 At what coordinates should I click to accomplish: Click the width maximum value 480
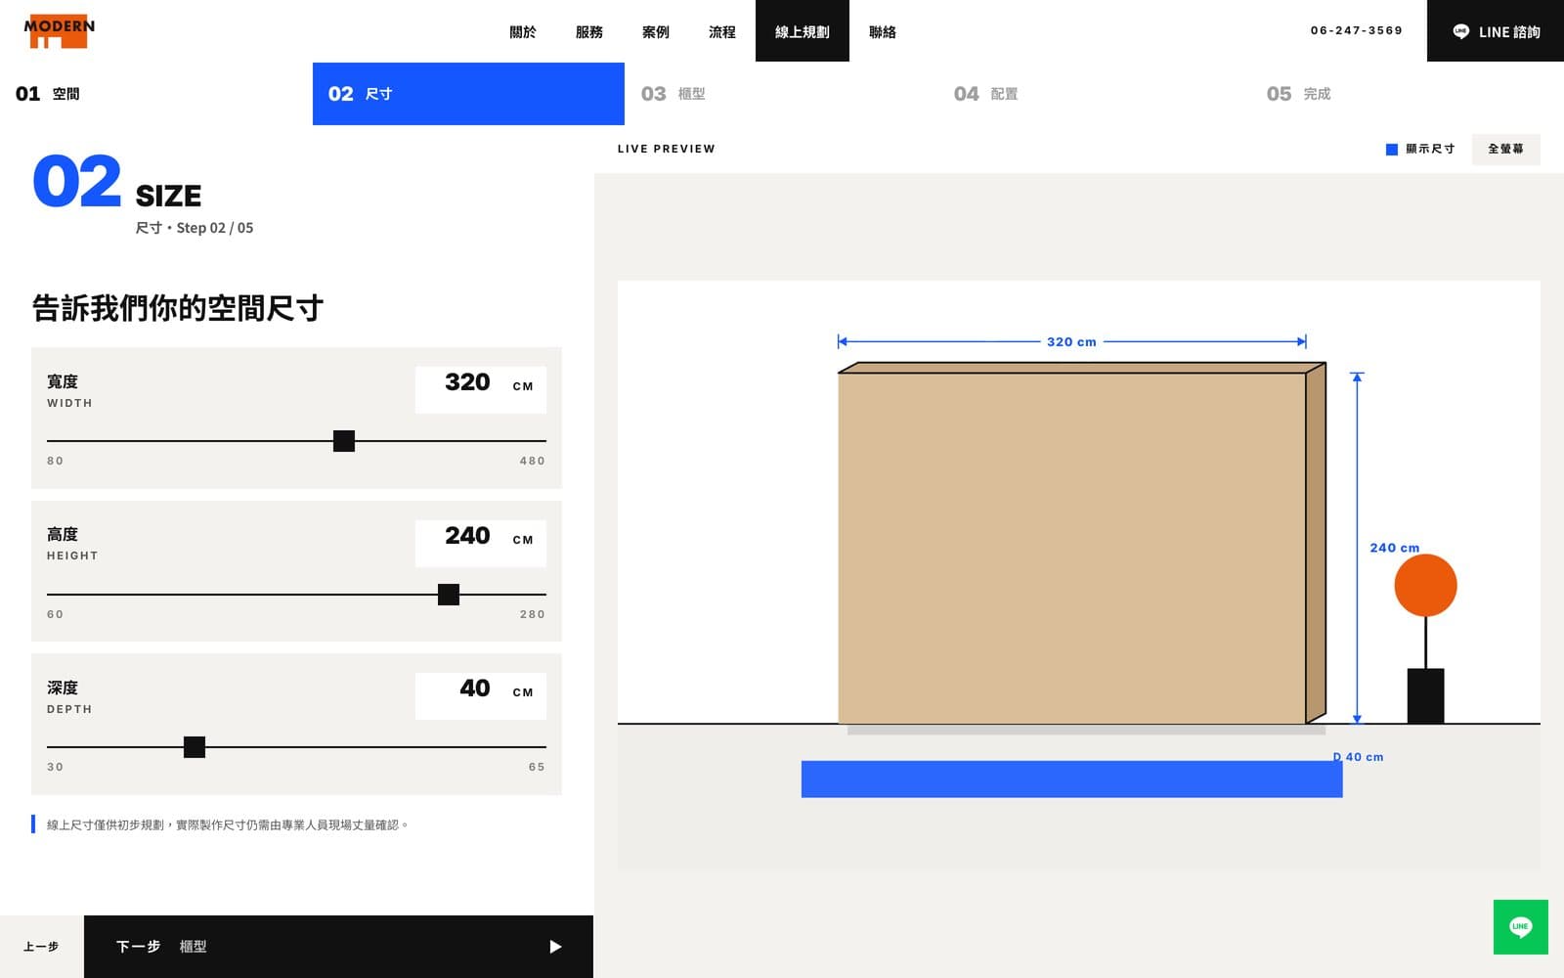pyautogui.click(x=533, y=461)
